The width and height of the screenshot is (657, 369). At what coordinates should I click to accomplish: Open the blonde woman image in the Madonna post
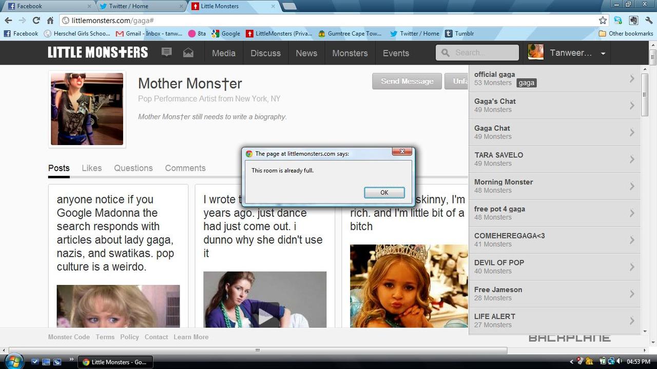pos(118,306)
